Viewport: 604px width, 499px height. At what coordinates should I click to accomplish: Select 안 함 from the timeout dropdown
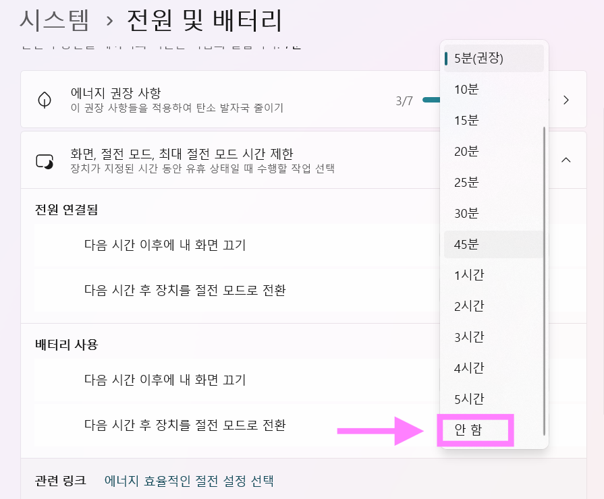tap(476, 430)
